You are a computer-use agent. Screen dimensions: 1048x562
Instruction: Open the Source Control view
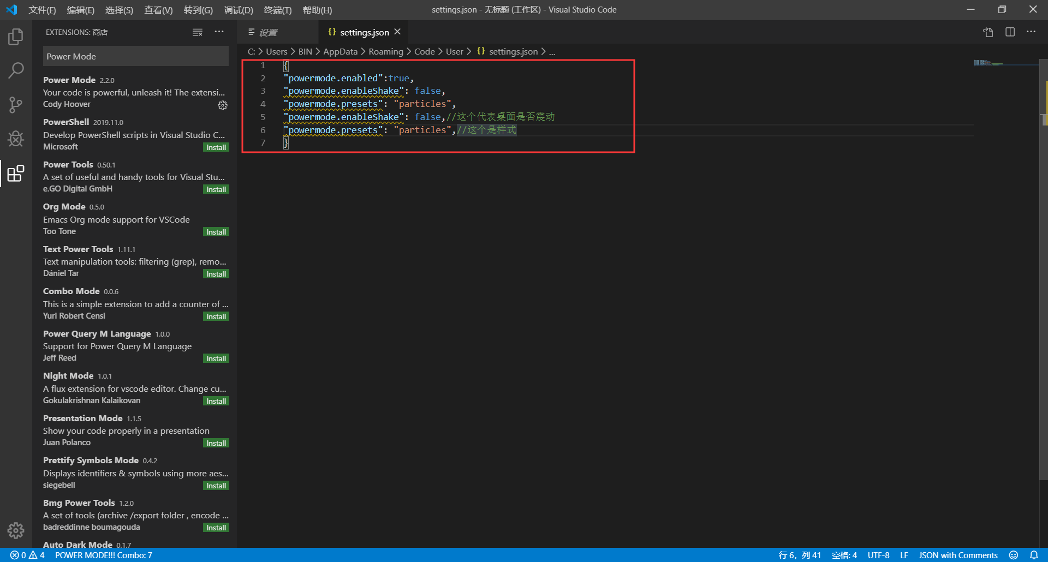[15, 105]
